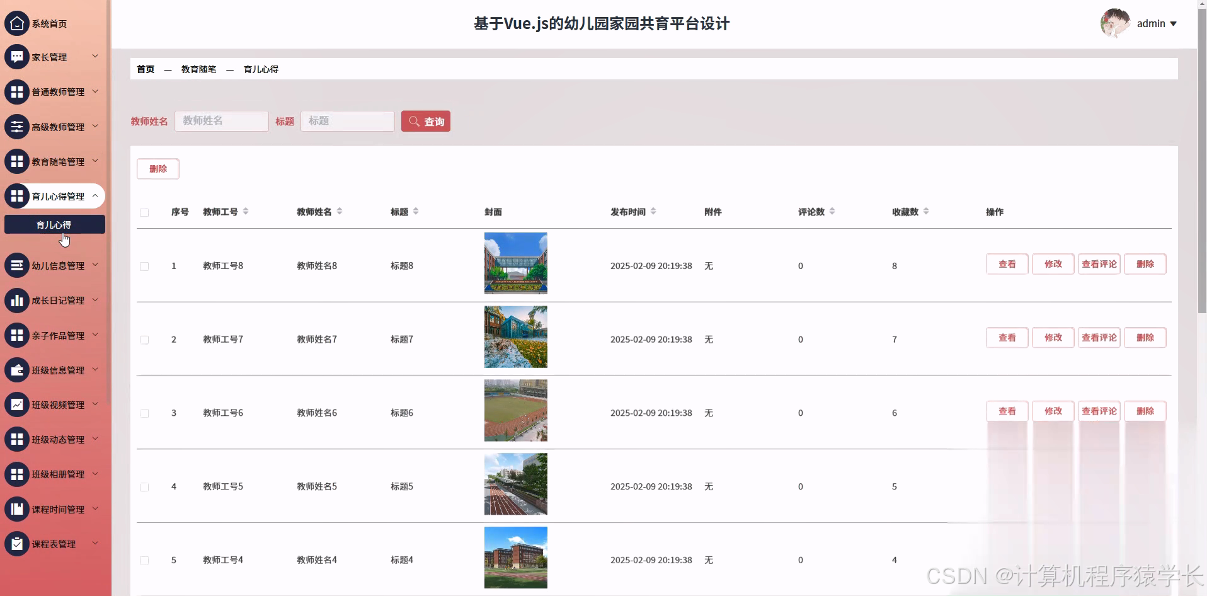This screenshot has height=596, width=1207.
Task: Click the 课程时间管理 clock icon
Action: [x=17, y=509]
